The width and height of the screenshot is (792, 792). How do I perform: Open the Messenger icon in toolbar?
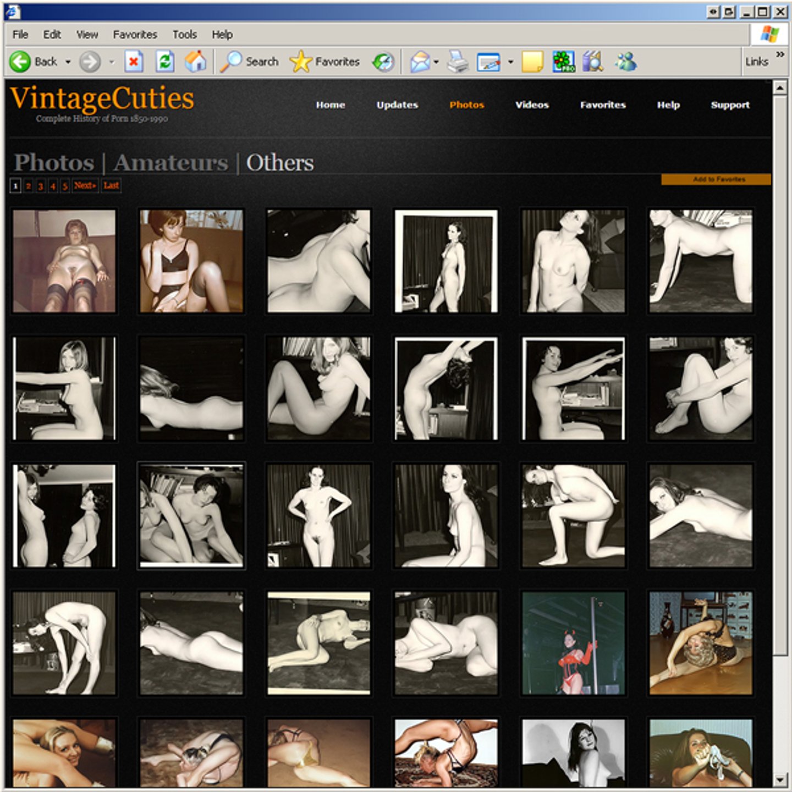626,62
